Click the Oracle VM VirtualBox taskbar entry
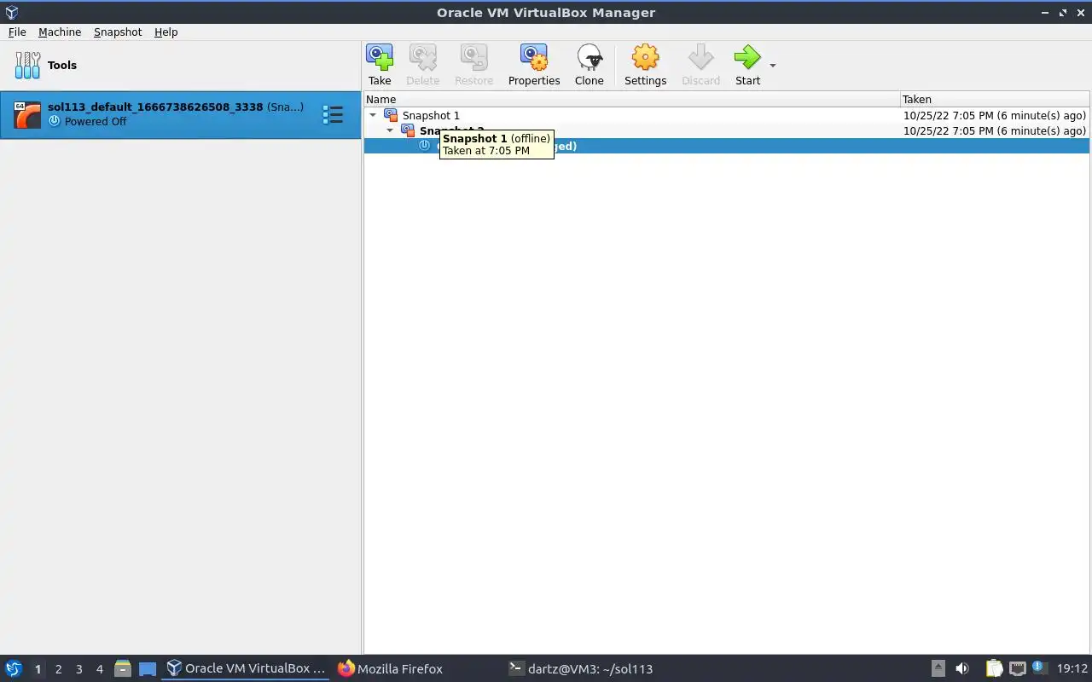 point(246,668)
